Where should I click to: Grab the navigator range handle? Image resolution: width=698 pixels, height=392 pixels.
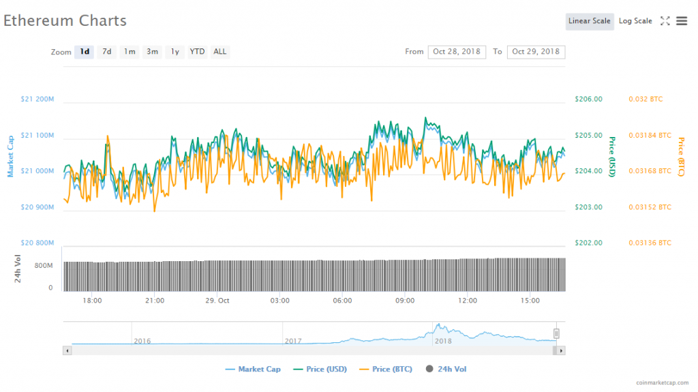point(556,333)
